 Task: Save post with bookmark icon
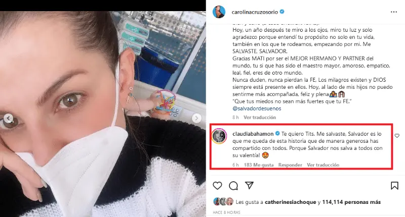[x=394, y=186]
